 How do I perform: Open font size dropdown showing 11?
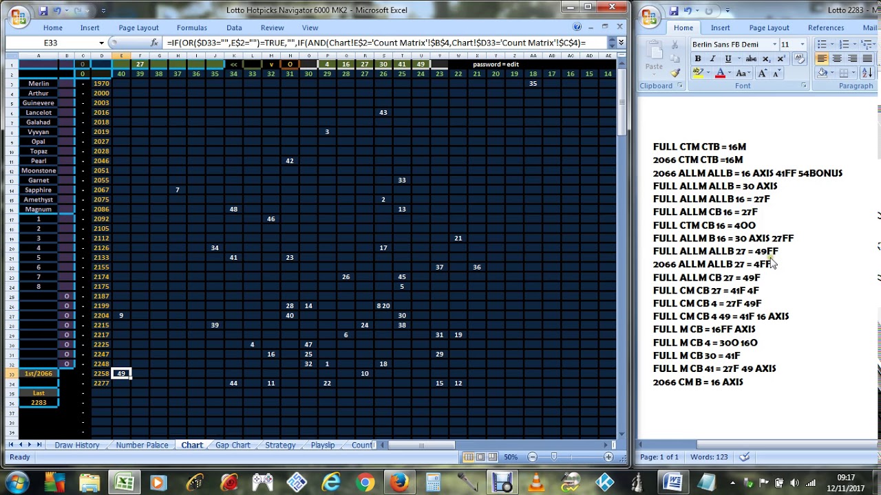pos(802,44)
